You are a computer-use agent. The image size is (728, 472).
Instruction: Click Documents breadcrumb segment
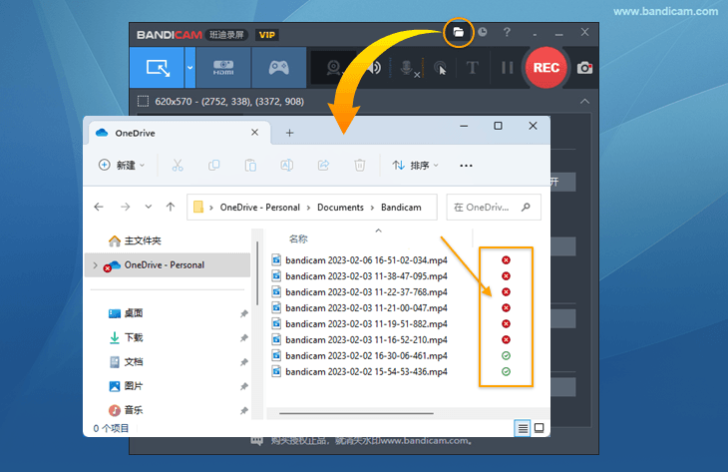tap(340, 208)
